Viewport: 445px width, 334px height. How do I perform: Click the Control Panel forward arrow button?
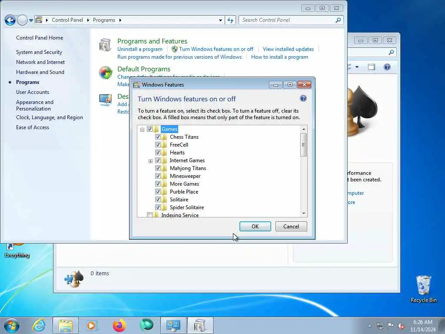click(23, 20)
